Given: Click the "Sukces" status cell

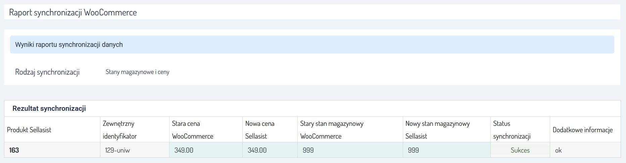Looking at the screenshot, I should (520, 150).
